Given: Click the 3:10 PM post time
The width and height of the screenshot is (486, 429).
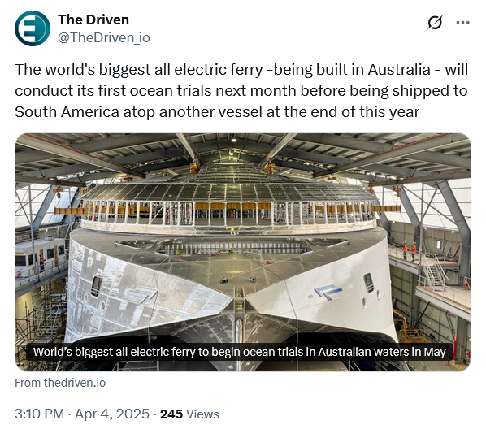Looking at the screenshot, I should click(x=39, y=414).
